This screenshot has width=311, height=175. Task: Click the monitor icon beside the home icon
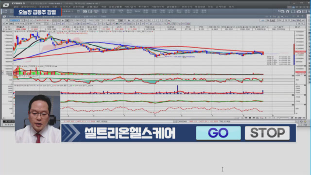(293, 12)
